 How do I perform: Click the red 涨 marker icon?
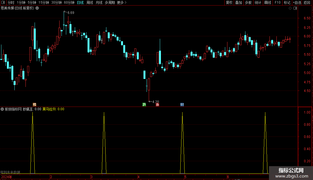(x=157, y=105)
